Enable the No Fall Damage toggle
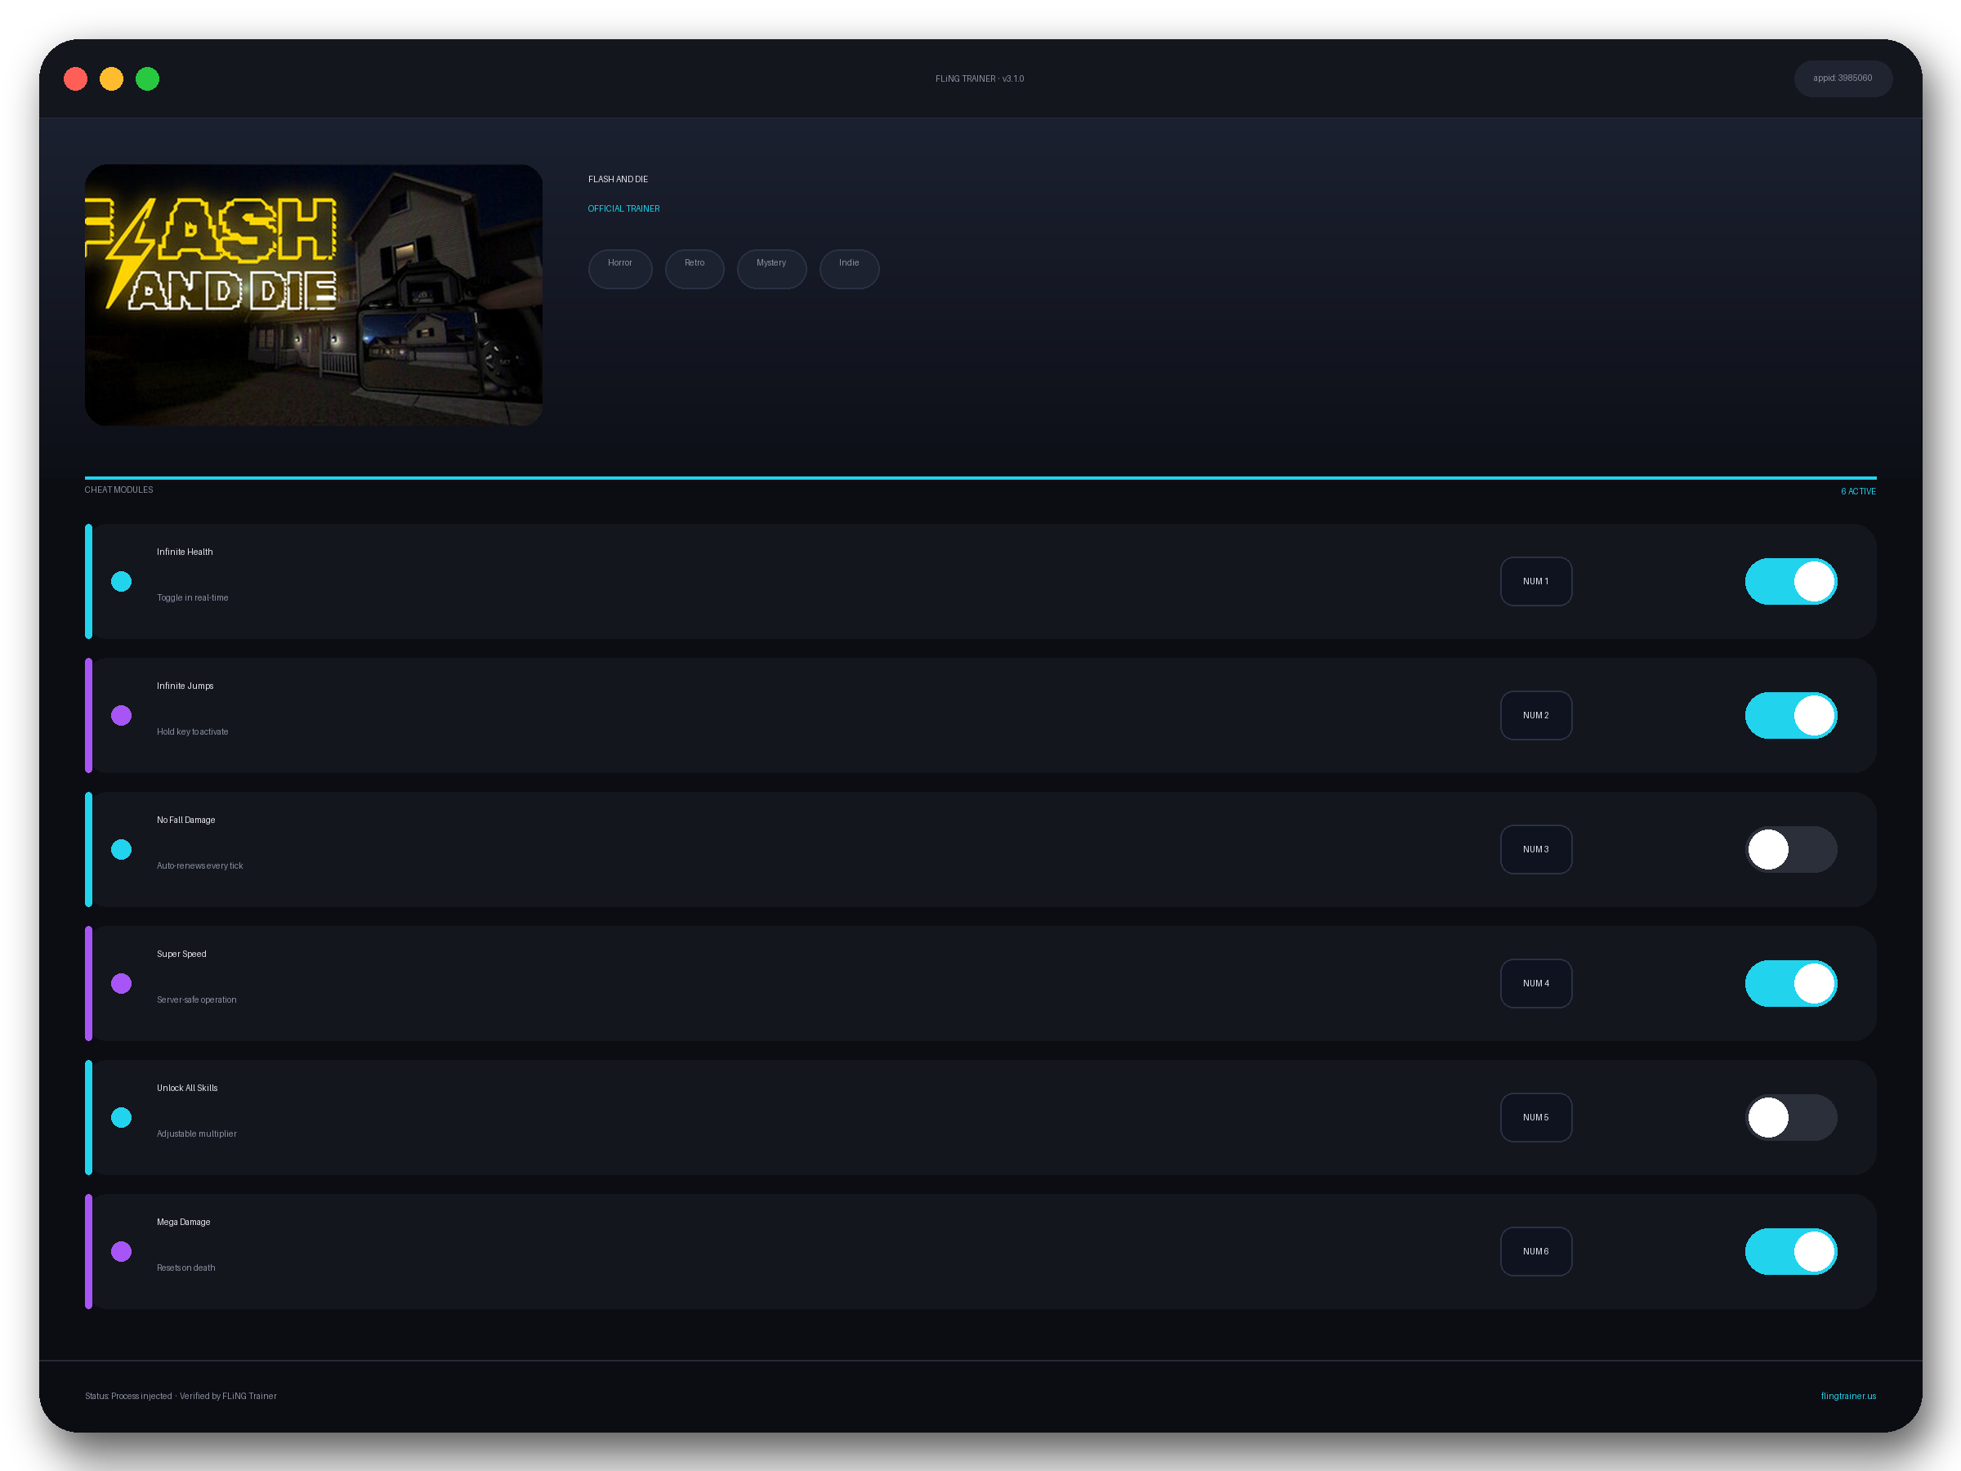This screenshot has width=1961, height=1471. pyautogui.click(x=1791, y=849)
